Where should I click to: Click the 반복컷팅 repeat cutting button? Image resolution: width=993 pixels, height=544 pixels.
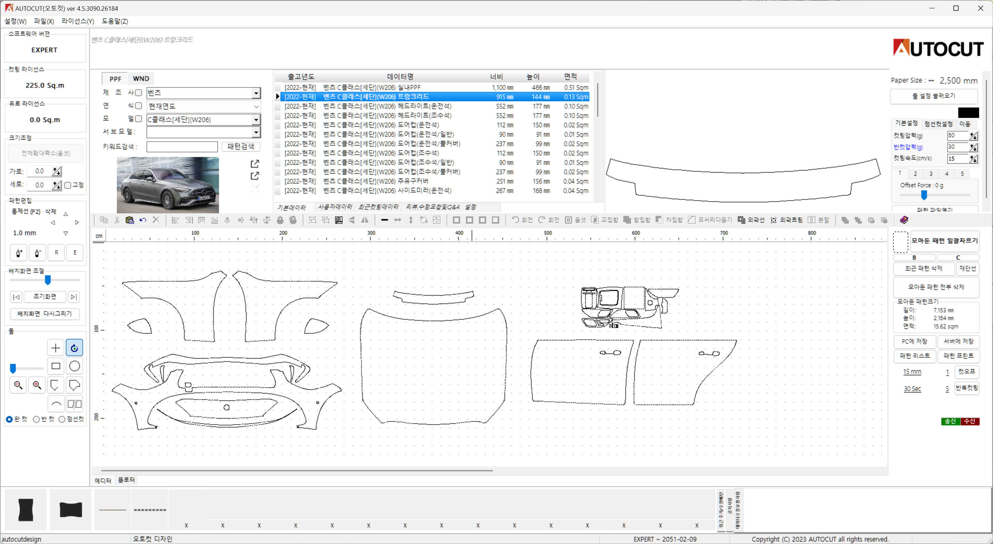pos(967,388)
